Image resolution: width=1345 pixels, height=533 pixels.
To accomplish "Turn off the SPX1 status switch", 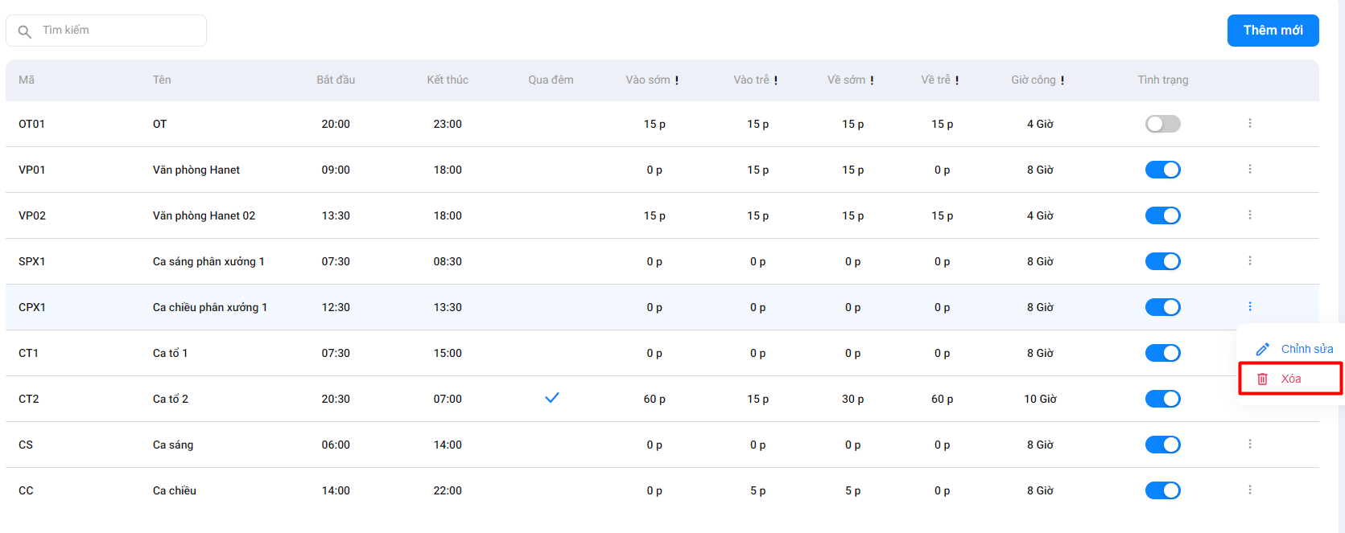I will 1162,261.
